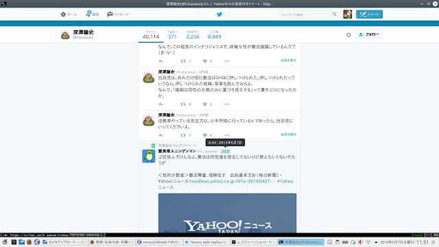Open the #Yahoo hashtag link
This screenshot has width=439, height=247.
(226, 184)
